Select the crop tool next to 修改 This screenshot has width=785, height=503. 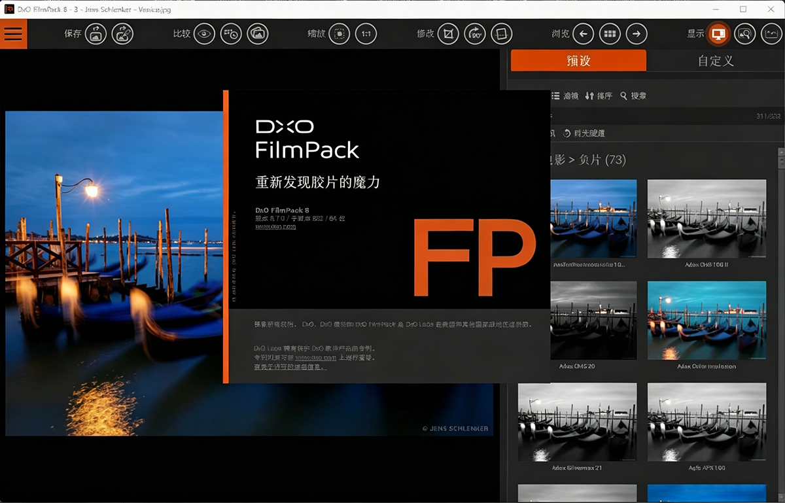448,34
